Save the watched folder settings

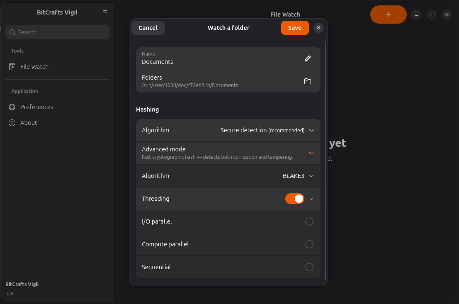(x=295, y=28)
